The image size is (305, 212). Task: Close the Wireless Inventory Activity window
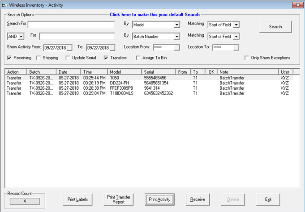point(297,5)
